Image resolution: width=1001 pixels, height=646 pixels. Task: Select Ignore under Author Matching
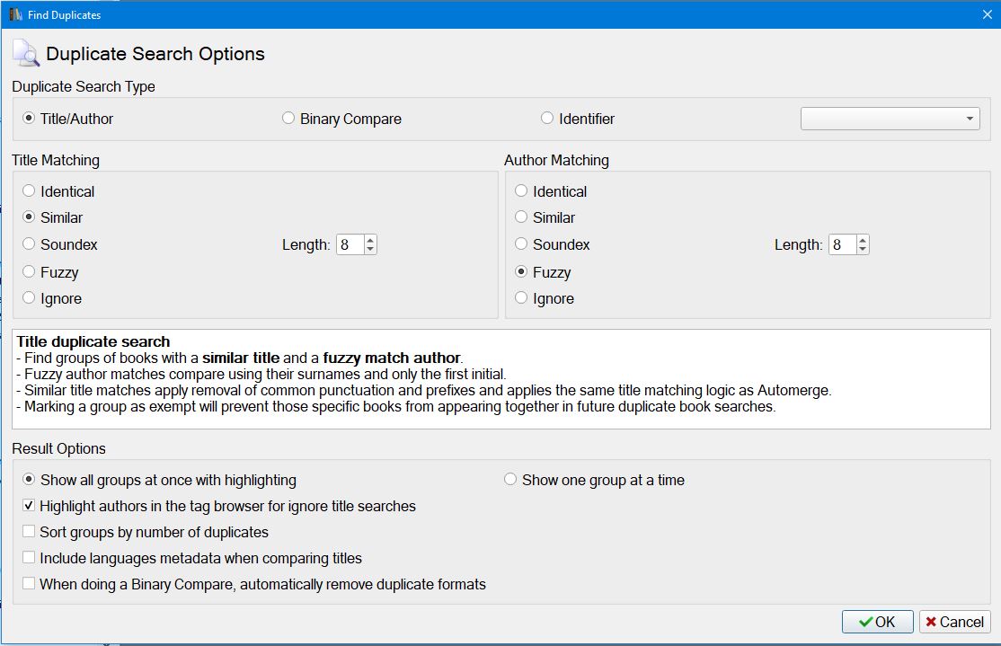522,298
